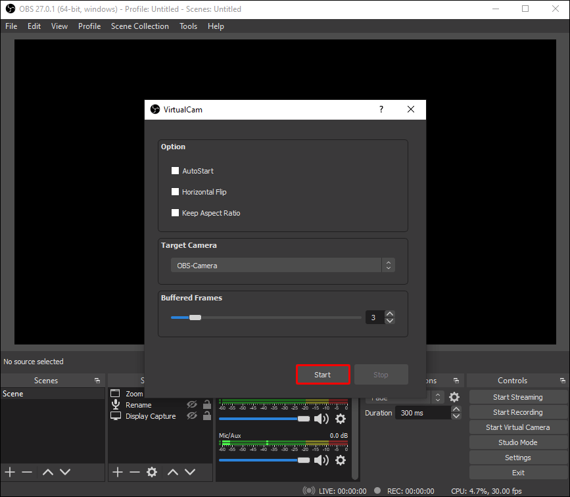Add a new scene with the plus icon
This screenshot has width=570, height=497.
[9, 472]
